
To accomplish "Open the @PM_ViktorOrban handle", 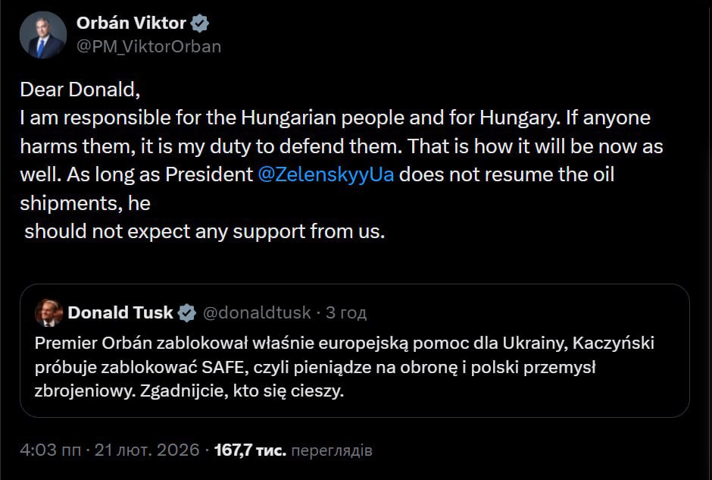I will click(148, 46).
